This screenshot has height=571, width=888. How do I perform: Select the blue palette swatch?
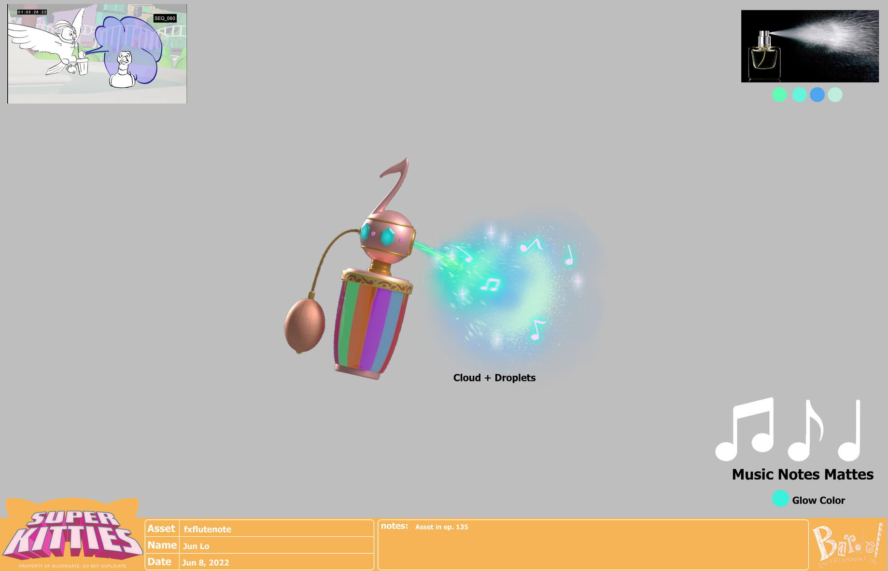click(x=817, y=95)
